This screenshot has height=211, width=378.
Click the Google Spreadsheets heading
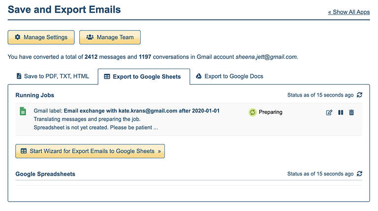tap(45, 174)
